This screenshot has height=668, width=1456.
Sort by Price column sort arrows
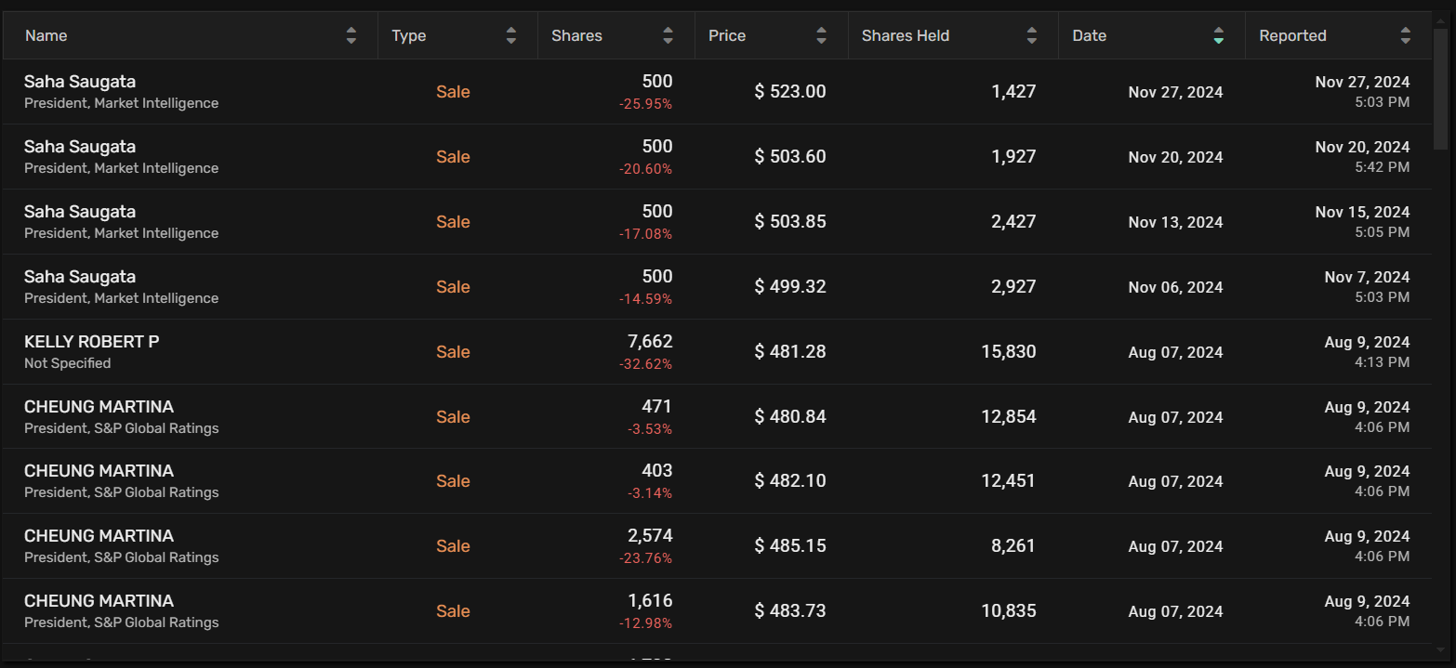[822, 35]
